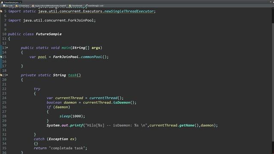Image resolution: width=274 pixels, height=154 pixels.
Task: Click the ForkJoinPool import on line 7
Action: pyautogui.click(x=81, y=21)
